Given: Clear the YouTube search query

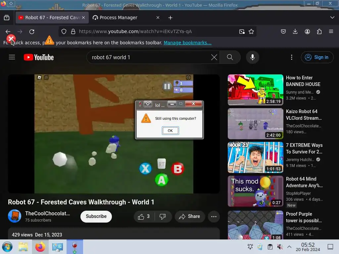Looking at the screenshot, I should click(214, 57).
